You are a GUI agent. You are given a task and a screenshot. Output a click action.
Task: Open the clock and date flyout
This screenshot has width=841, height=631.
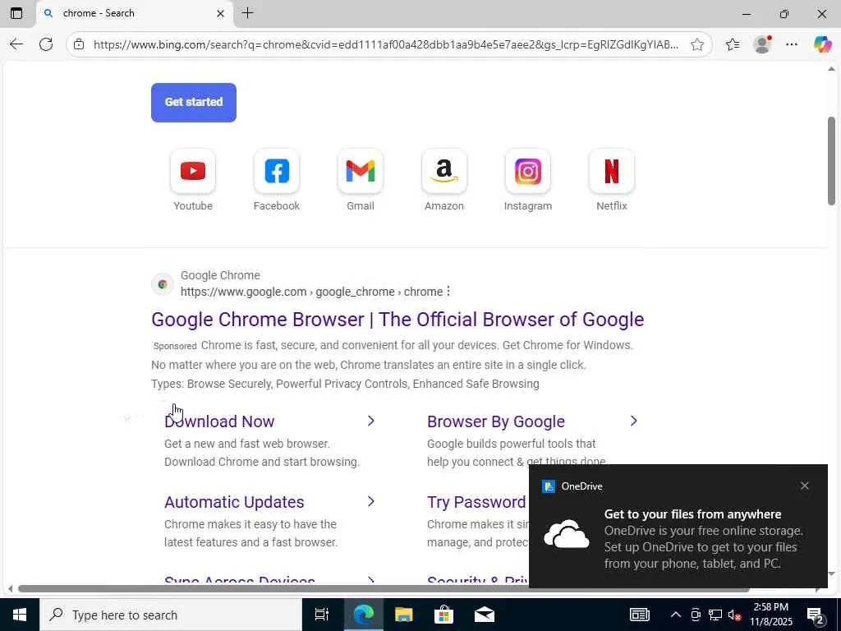[x=770, y=615]
